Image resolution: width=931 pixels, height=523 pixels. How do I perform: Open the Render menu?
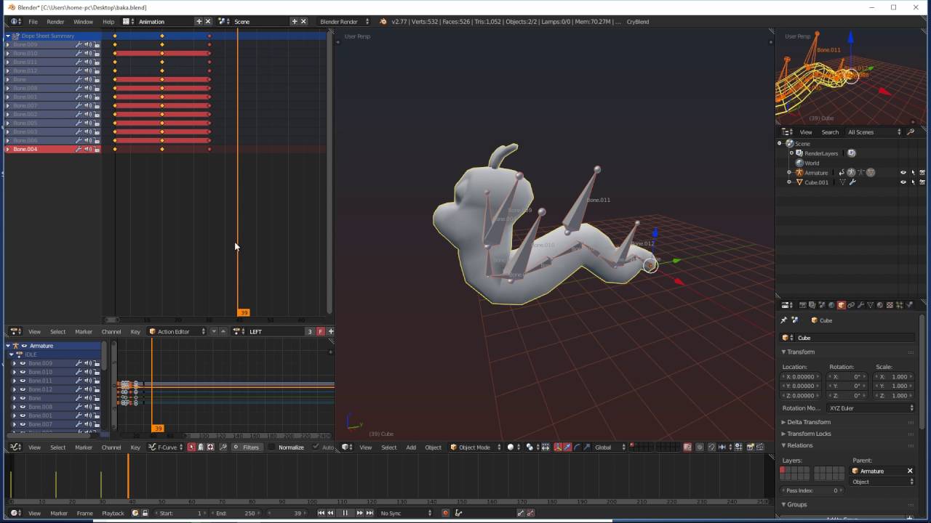55,22
